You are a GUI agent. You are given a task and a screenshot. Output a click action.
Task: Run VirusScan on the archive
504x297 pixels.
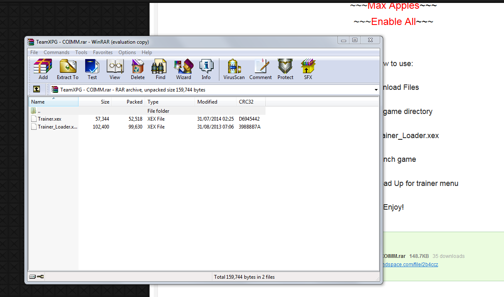pyautogui.click(x=234, y=69)
